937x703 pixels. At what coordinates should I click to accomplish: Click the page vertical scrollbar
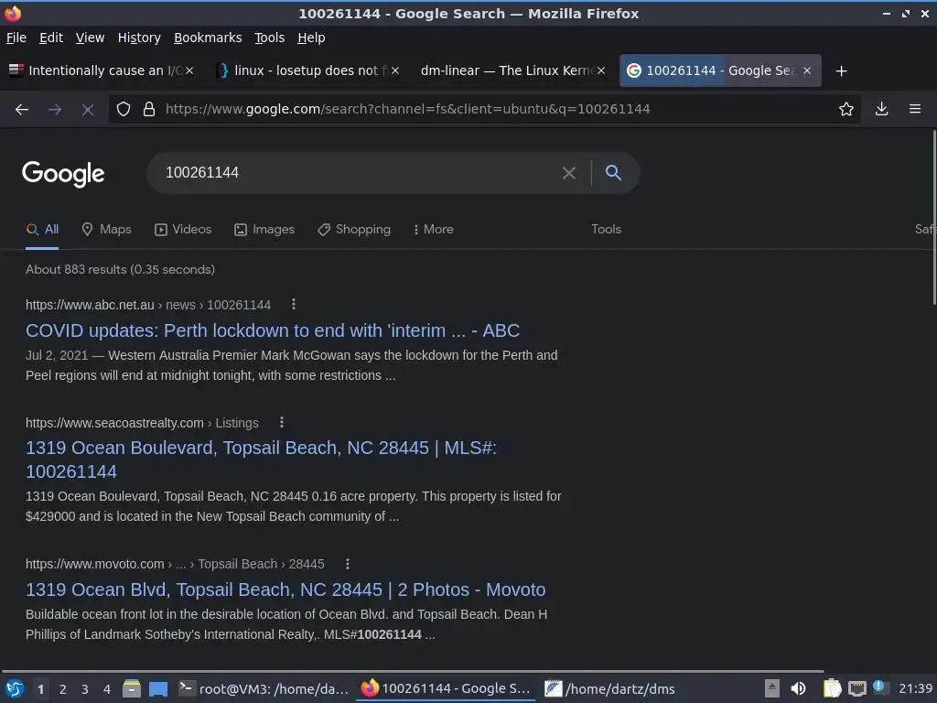[932, 218]
